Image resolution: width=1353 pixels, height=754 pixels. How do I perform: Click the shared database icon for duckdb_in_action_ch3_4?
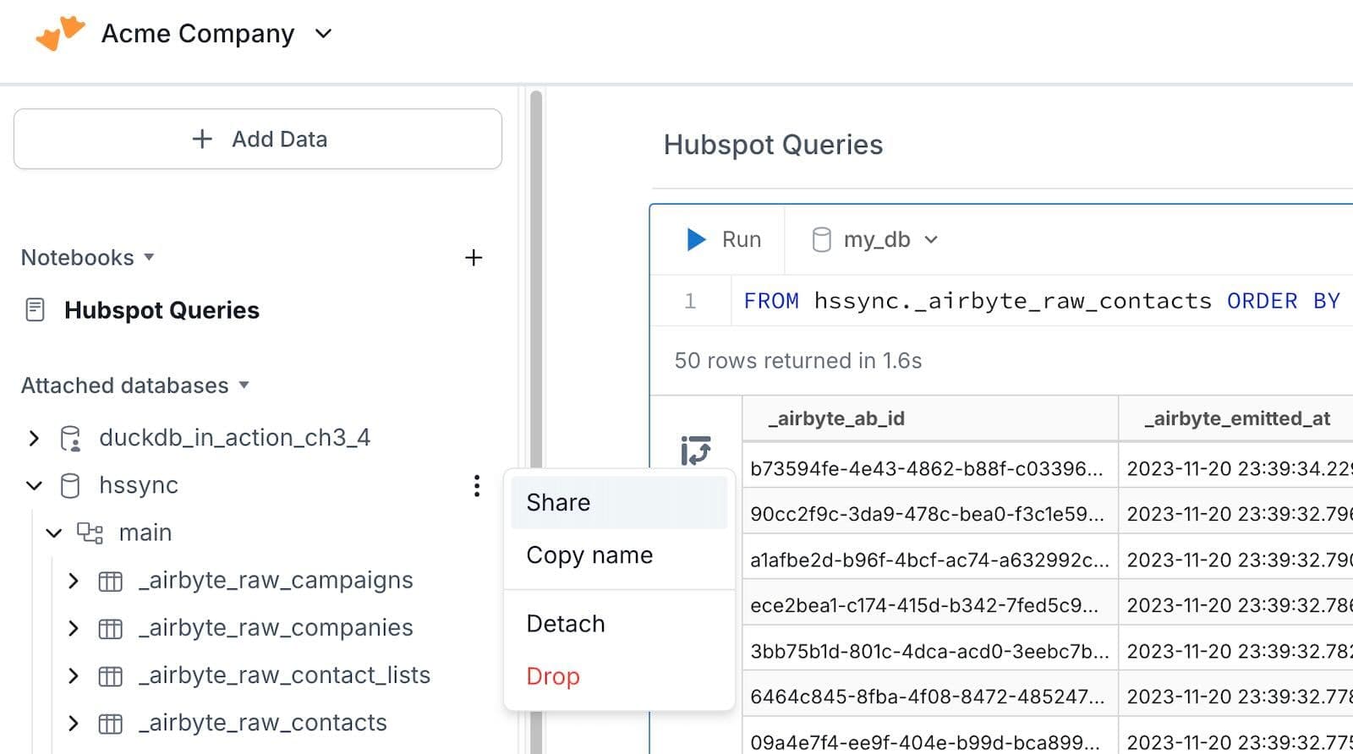point(70,438)
